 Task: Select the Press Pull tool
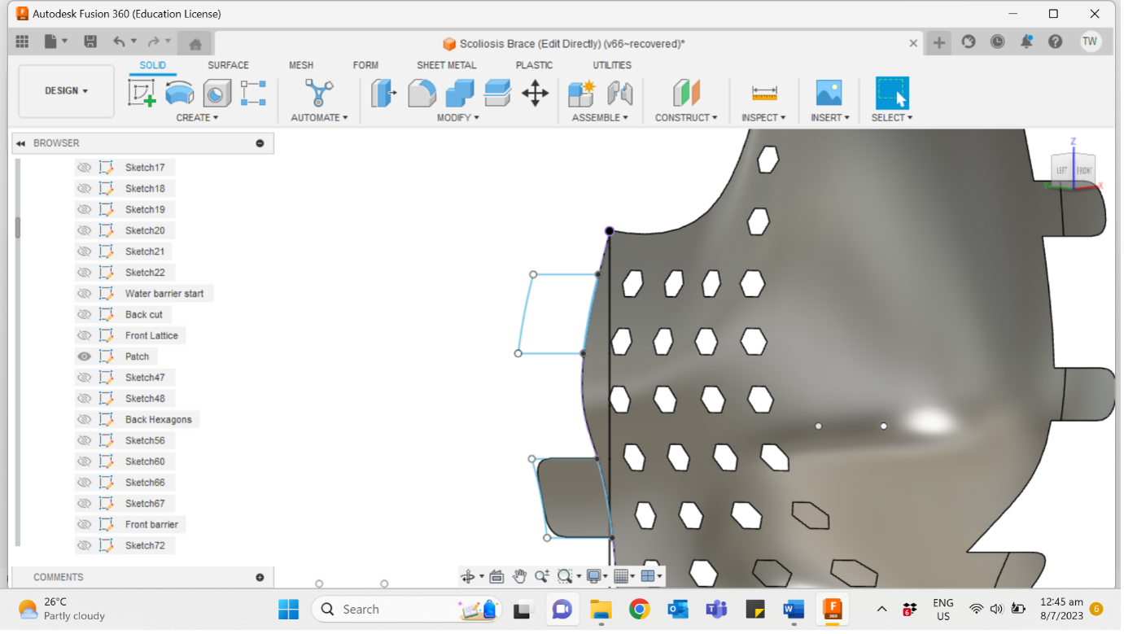point(383,94)
